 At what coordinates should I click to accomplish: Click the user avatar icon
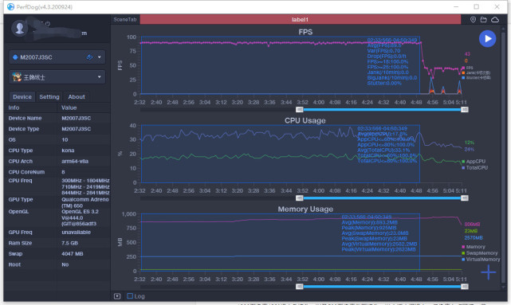pos(20,28)
